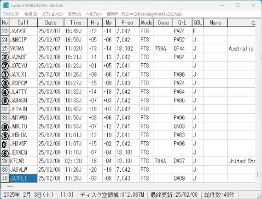
Task: Select callsign JA1UXI
Action: click(18, 74)
